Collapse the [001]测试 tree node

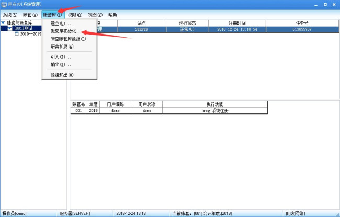point(10,28)
